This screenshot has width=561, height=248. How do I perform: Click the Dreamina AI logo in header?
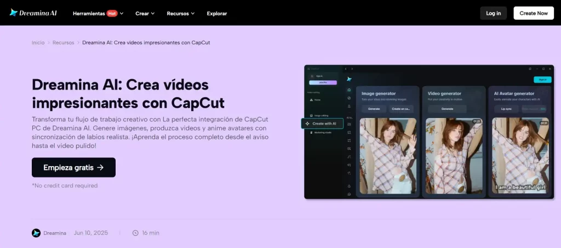(x=33, y=13)
